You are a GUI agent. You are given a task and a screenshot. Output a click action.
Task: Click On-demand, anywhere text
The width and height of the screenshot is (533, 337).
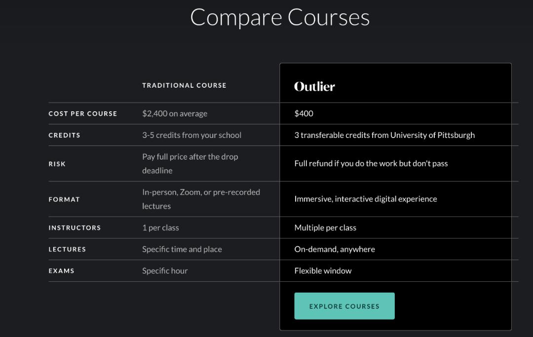click(335, 249)
